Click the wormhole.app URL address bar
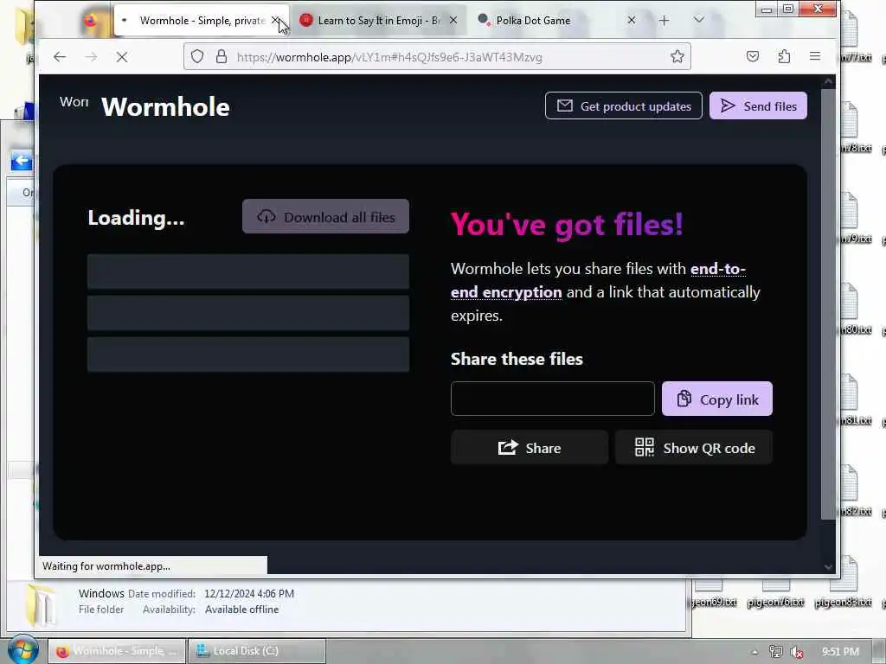 point(437,56)
